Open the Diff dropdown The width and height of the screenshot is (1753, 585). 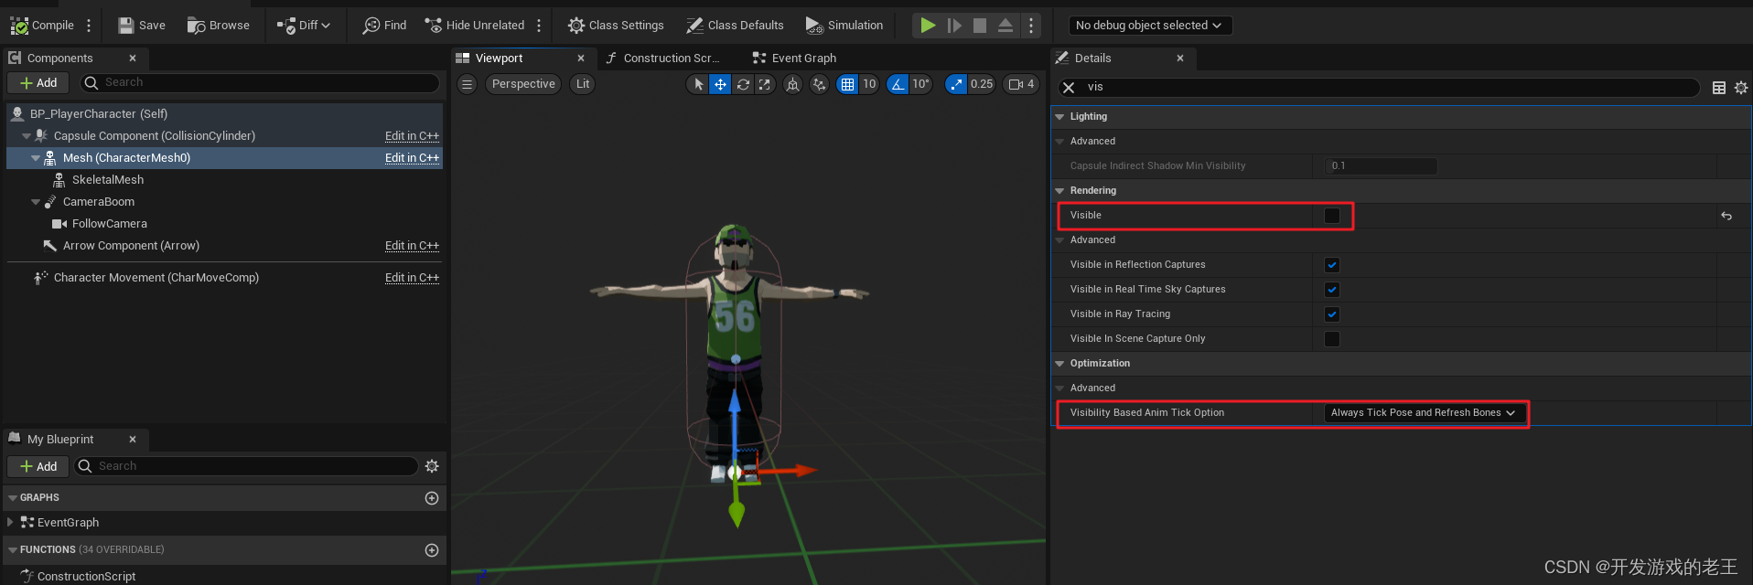pos(305,26)
